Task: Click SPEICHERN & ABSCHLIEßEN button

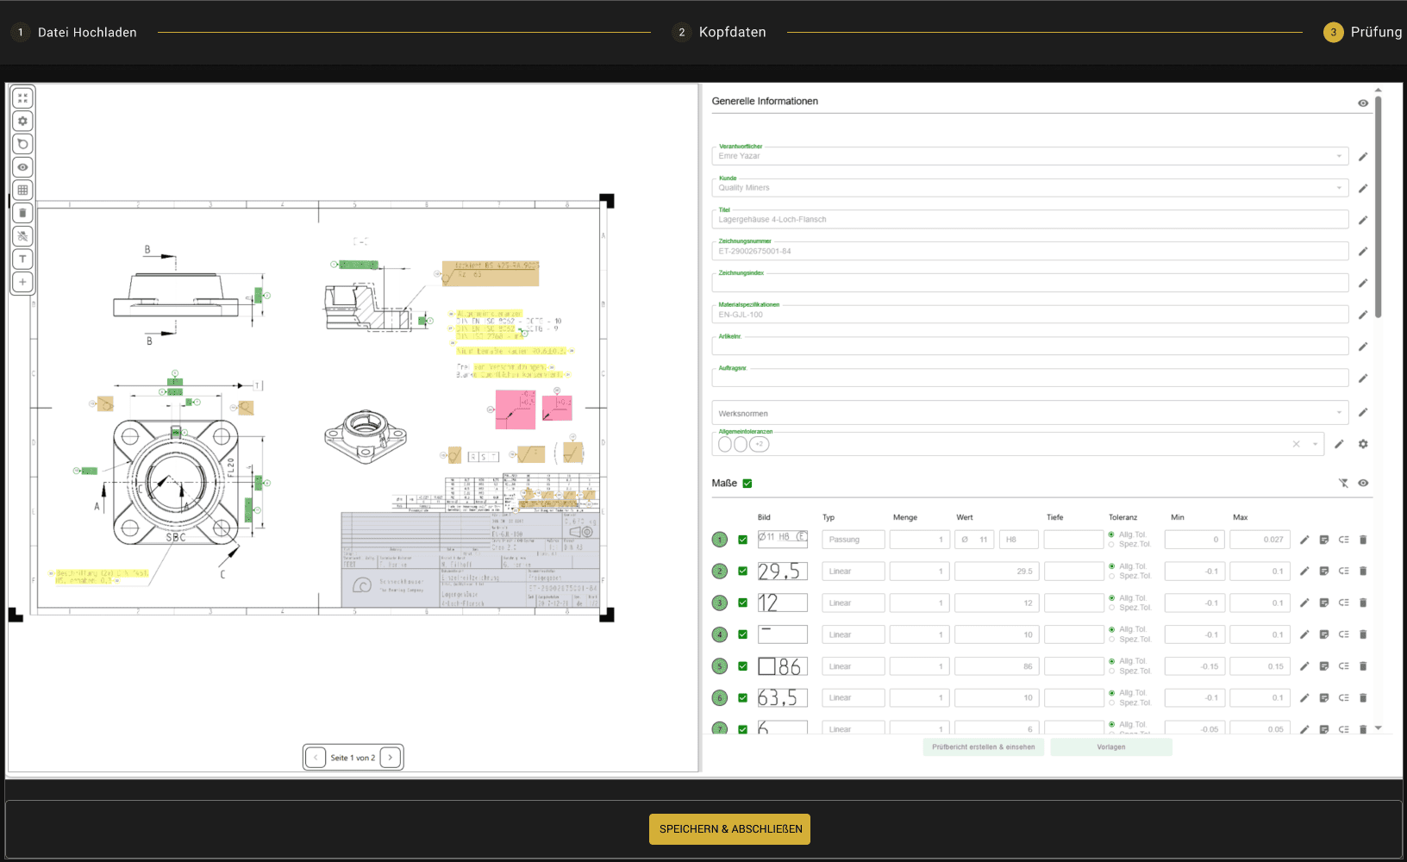Action: (729, 828)
